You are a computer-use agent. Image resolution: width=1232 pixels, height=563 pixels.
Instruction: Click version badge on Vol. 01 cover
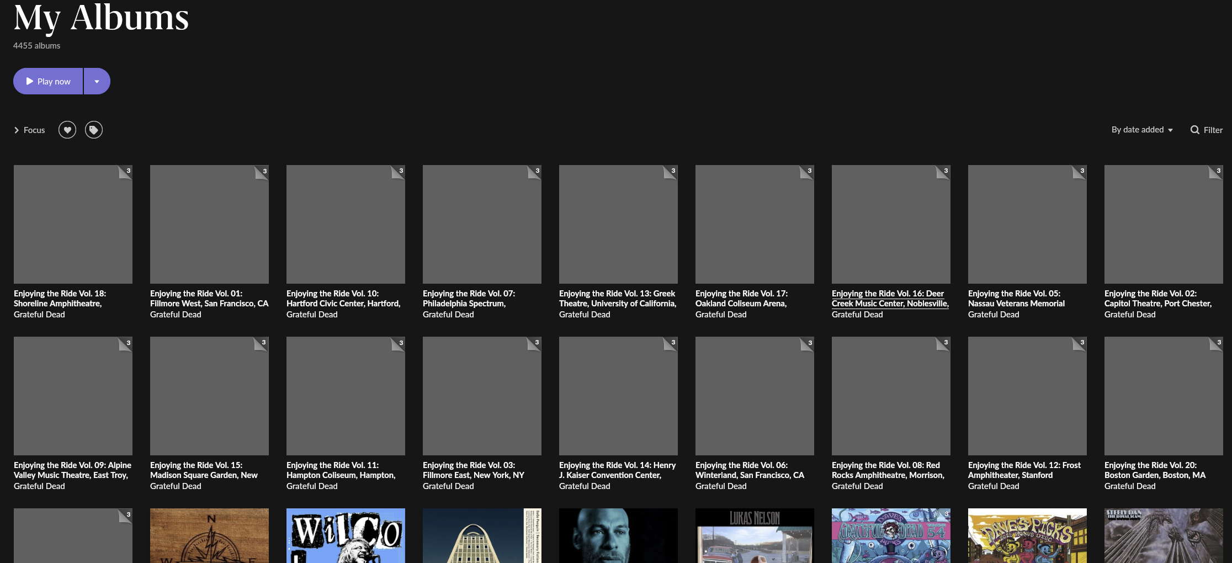(x=262, y=172)
